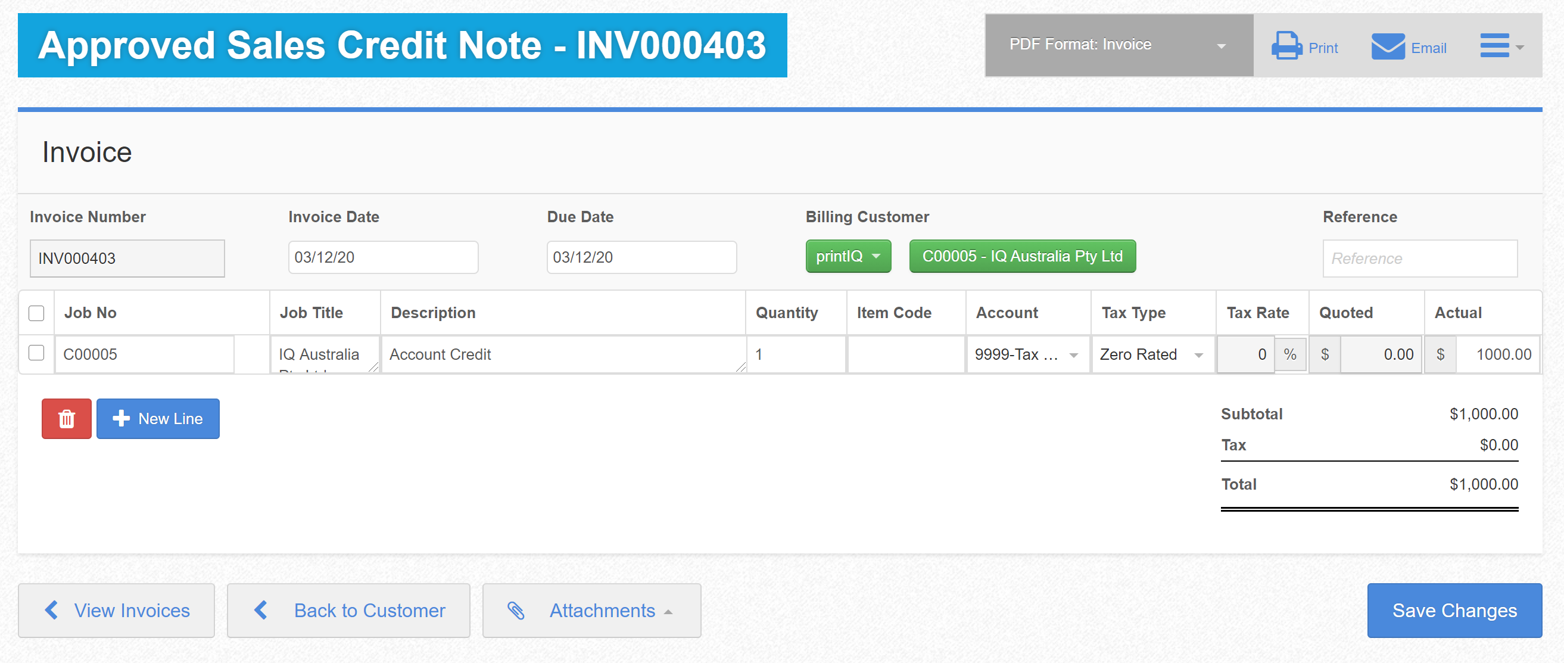Screen dimensions: 1564x663
Task: Expand the printIQ billing dropdown
Action: tap(848, 256)
